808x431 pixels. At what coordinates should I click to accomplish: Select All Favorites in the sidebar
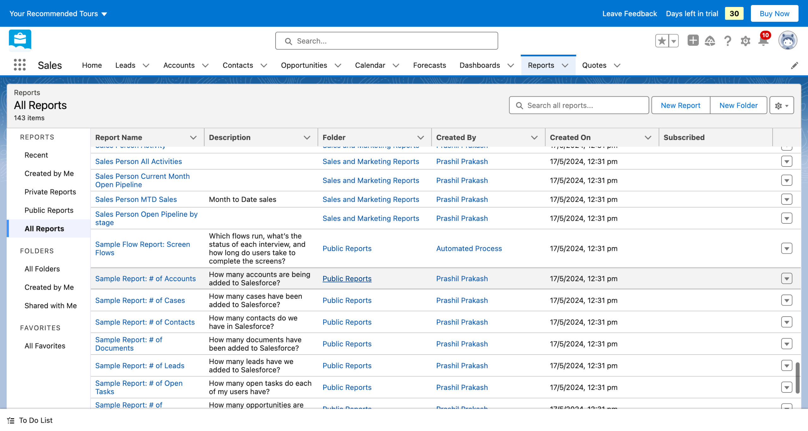[x=45, y=346]
